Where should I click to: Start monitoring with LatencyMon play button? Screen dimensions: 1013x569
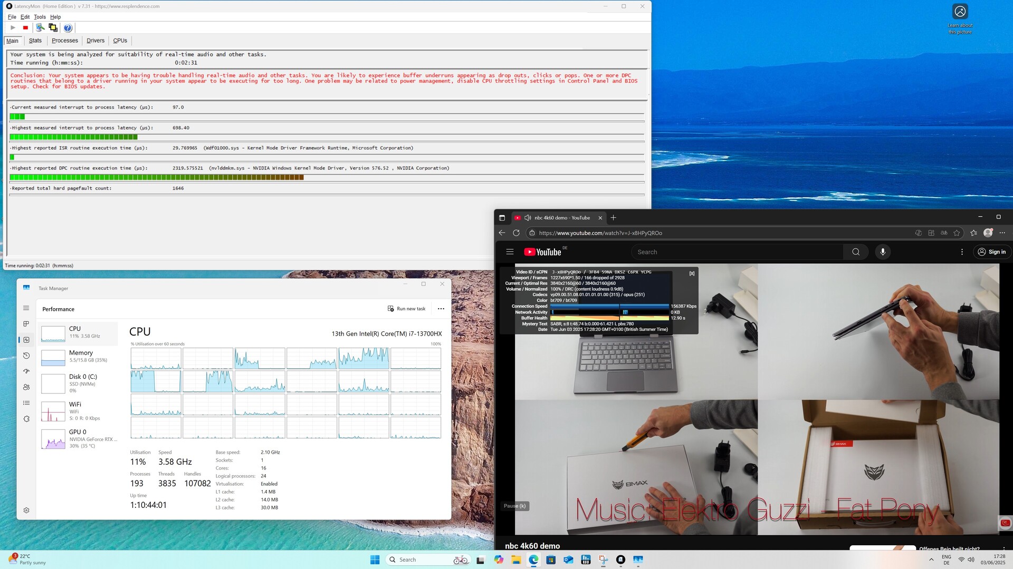(13, 27)
